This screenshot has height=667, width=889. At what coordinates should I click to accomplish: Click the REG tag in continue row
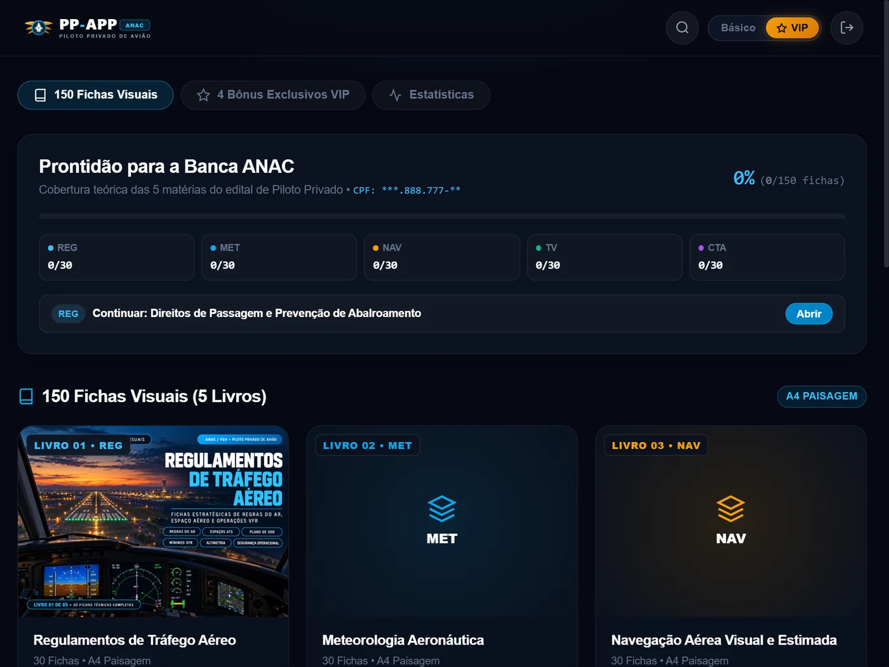68,314
